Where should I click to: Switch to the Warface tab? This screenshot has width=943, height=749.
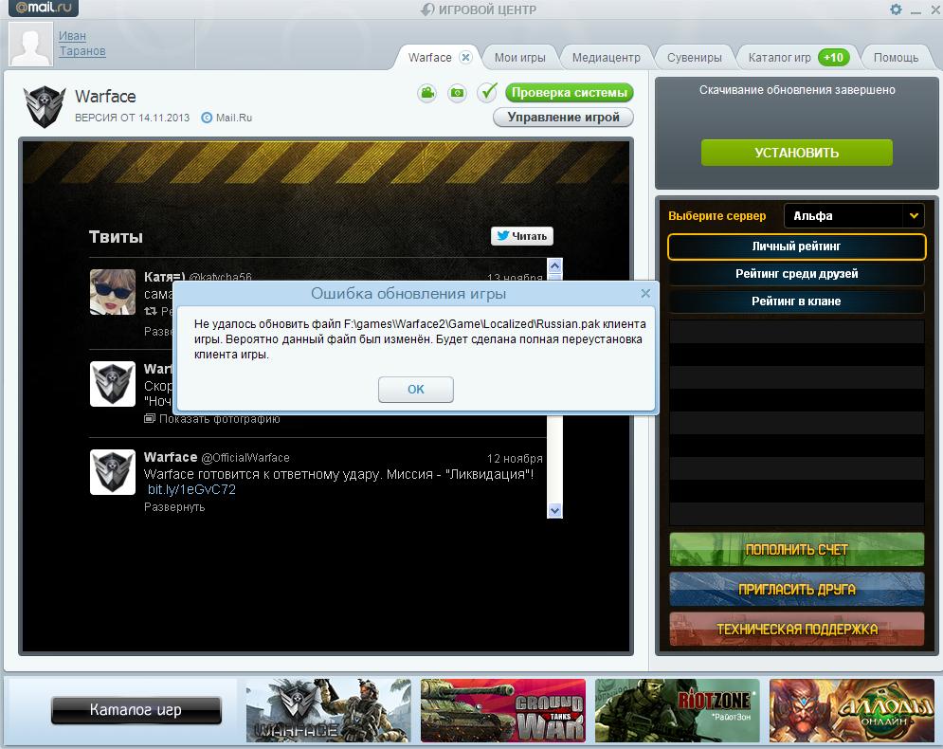(x=429, y=57)
